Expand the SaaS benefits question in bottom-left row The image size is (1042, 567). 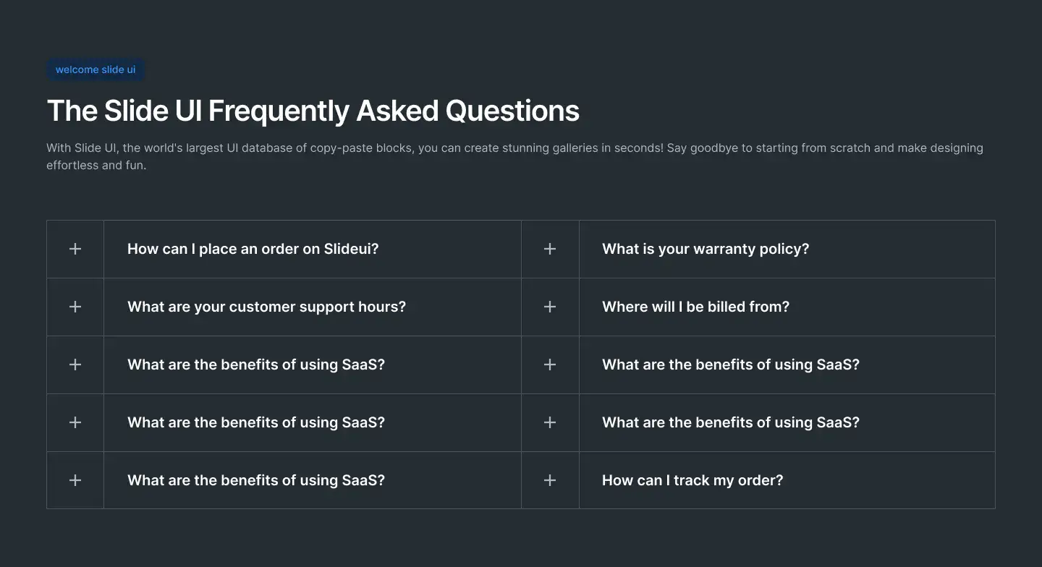coord(256,480)
